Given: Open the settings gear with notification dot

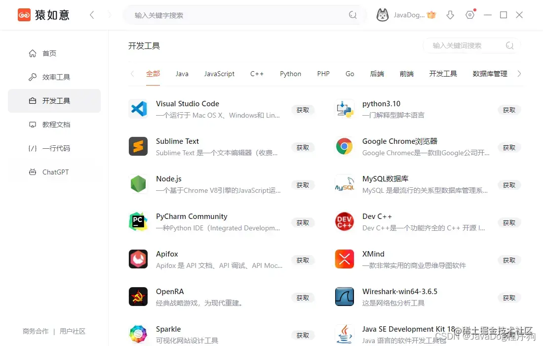Looking at the screenshot, I should [x=469, y=15].
